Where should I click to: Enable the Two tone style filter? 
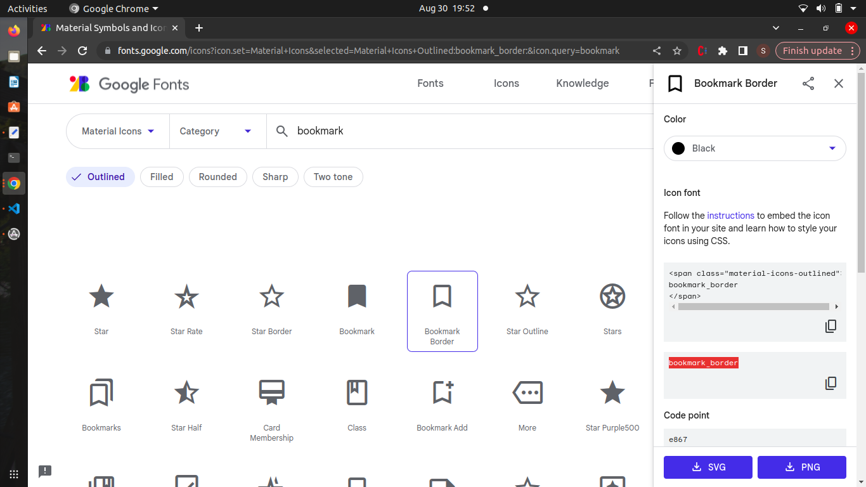(x=333, y=177)
